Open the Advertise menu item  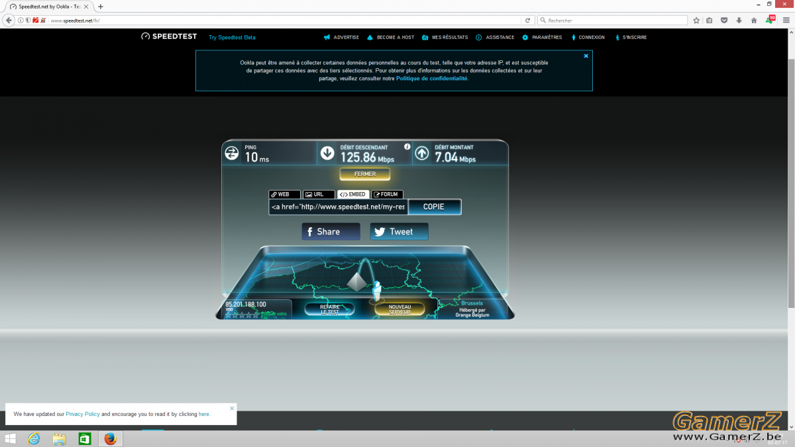click(342, 38)
